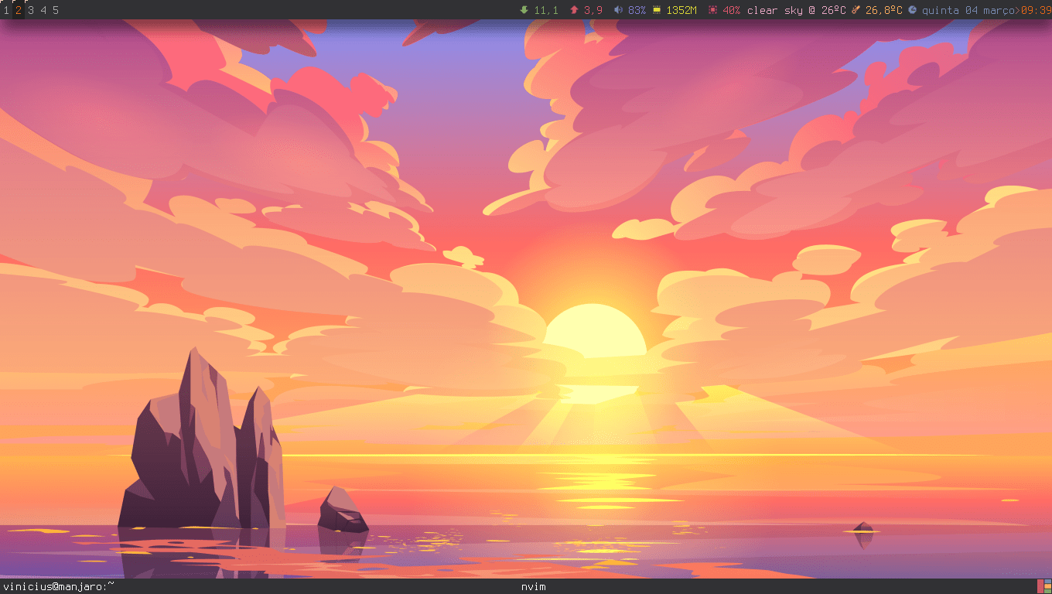Open workspace 5
Screen dimensions: 1052x594
pos(56,10)
